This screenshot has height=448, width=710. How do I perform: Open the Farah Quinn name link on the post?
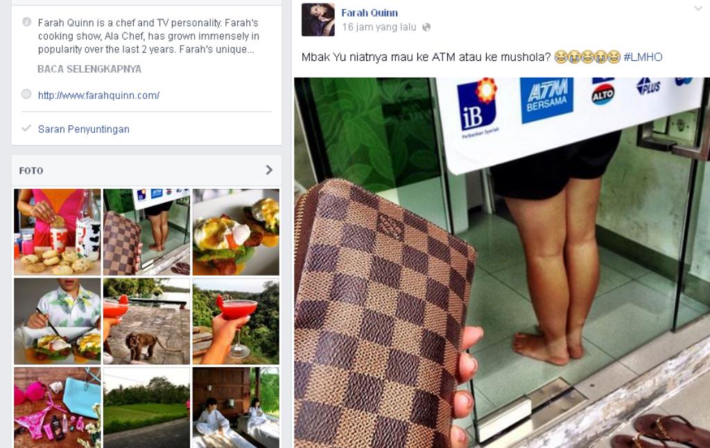point(370,12)
